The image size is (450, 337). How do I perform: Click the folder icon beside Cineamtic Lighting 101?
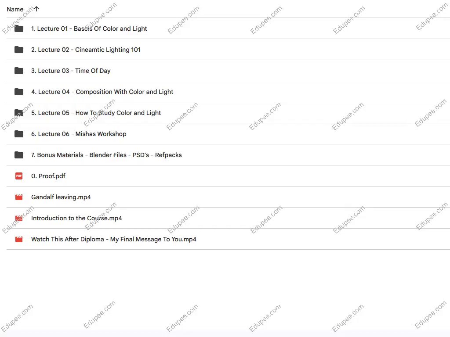pos(19,50)
